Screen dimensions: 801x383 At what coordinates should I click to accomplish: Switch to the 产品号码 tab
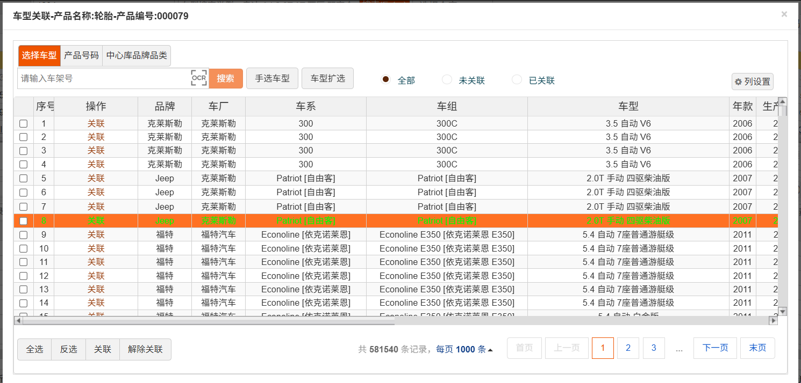(x=81, y=55)
